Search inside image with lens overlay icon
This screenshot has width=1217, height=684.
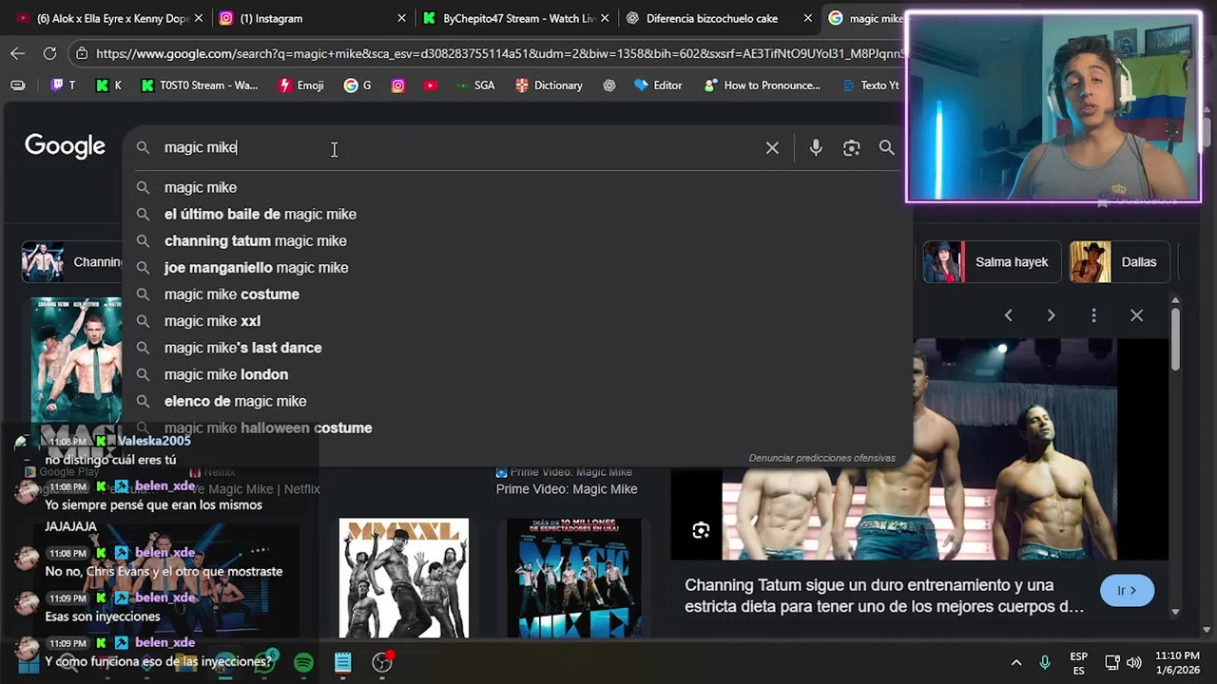(701, 531)
